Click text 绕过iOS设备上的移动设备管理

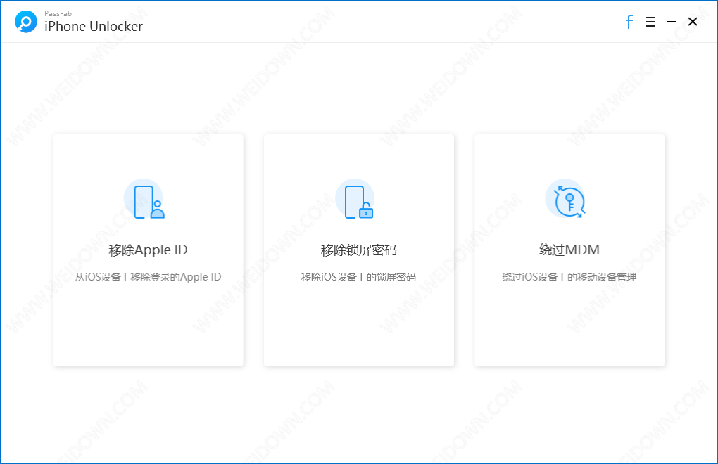pos(569,277)
